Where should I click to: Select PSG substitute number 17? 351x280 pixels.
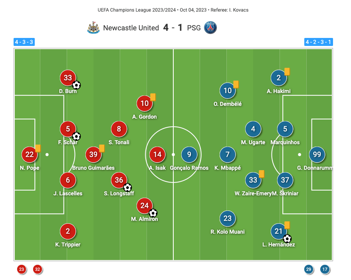(325, 270)
